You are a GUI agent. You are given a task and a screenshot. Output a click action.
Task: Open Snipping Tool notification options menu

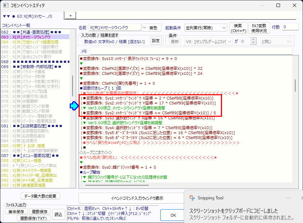(289, 198)
